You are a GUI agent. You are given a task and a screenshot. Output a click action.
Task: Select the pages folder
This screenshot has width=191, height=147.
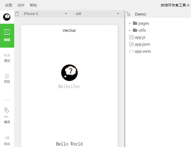pos(141,23)
